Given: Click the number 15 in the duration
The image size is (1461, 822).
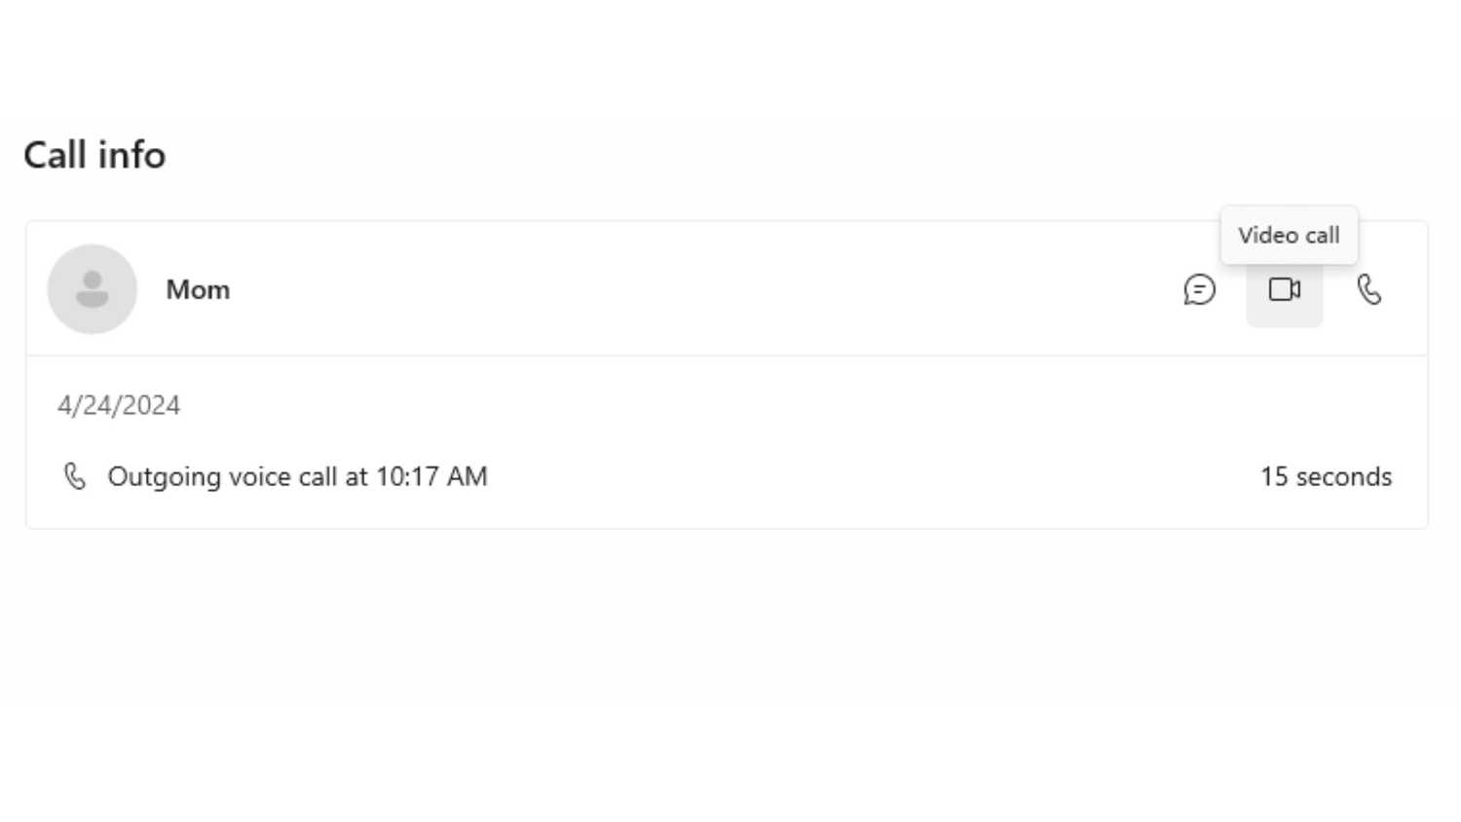Looking at the screenshot, I should (x=1274, y=476).
